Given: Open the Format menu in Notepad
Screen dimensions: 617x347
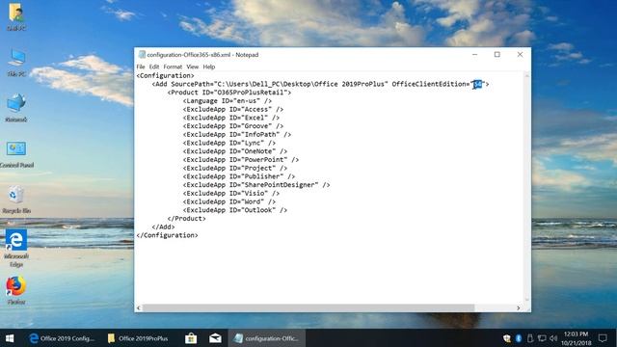Looking at the screenshot, I should [173, 67].
